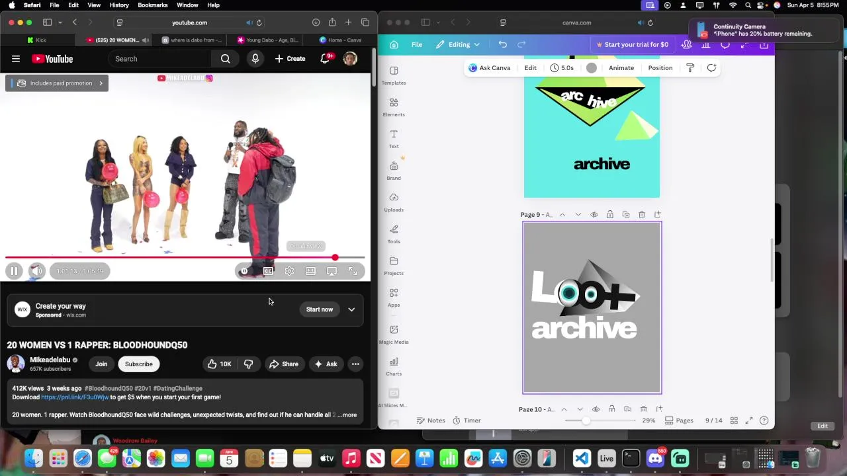Move Page 9 down with chevron
The width and height of the screenshot is (847, 476).
[578, 215]
